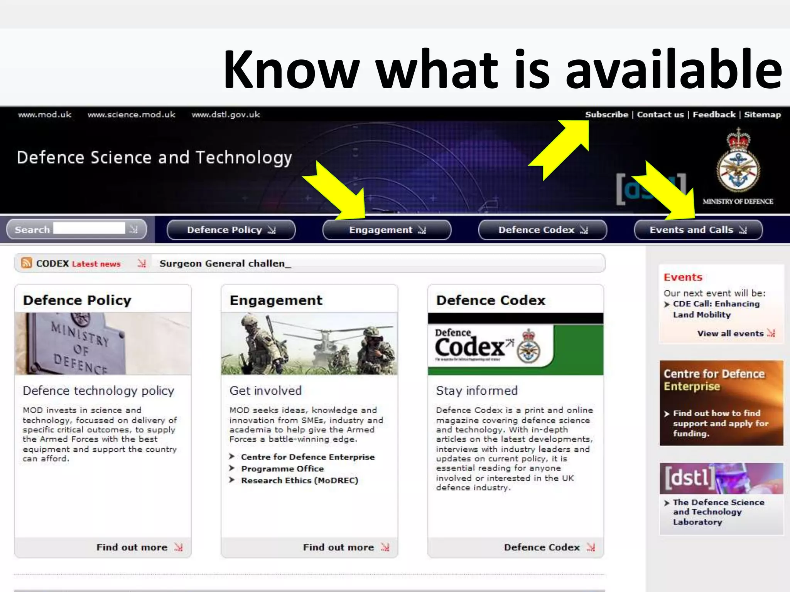Click the Engagement card heading

point(276,300)
